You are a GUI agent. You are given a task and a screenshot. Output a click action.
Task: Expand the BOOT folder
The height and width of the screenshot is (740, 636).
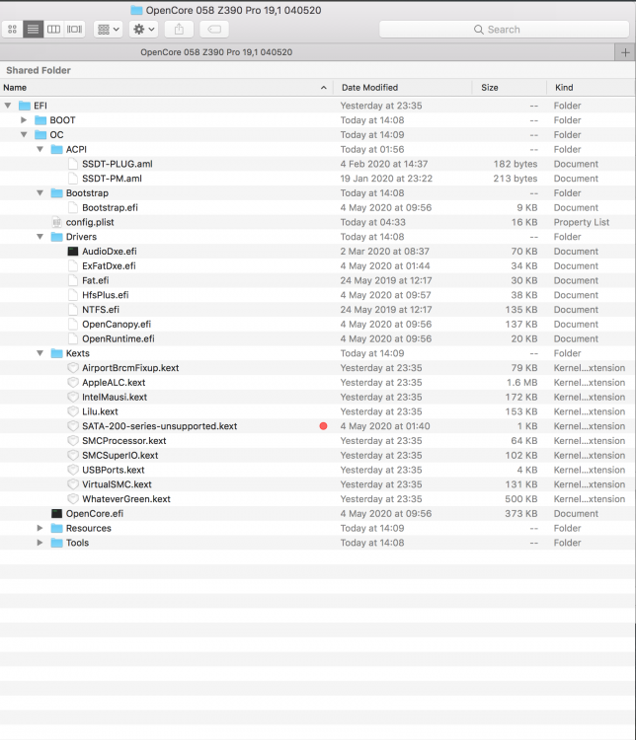(24, 120)
